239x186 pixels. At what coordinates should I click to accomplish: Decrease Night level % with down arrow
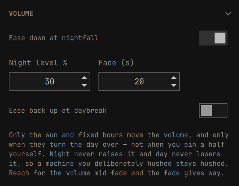coord(84,85)
